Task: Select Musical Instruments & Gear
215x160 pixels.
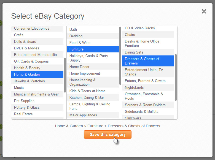Action: coord(36,94)
